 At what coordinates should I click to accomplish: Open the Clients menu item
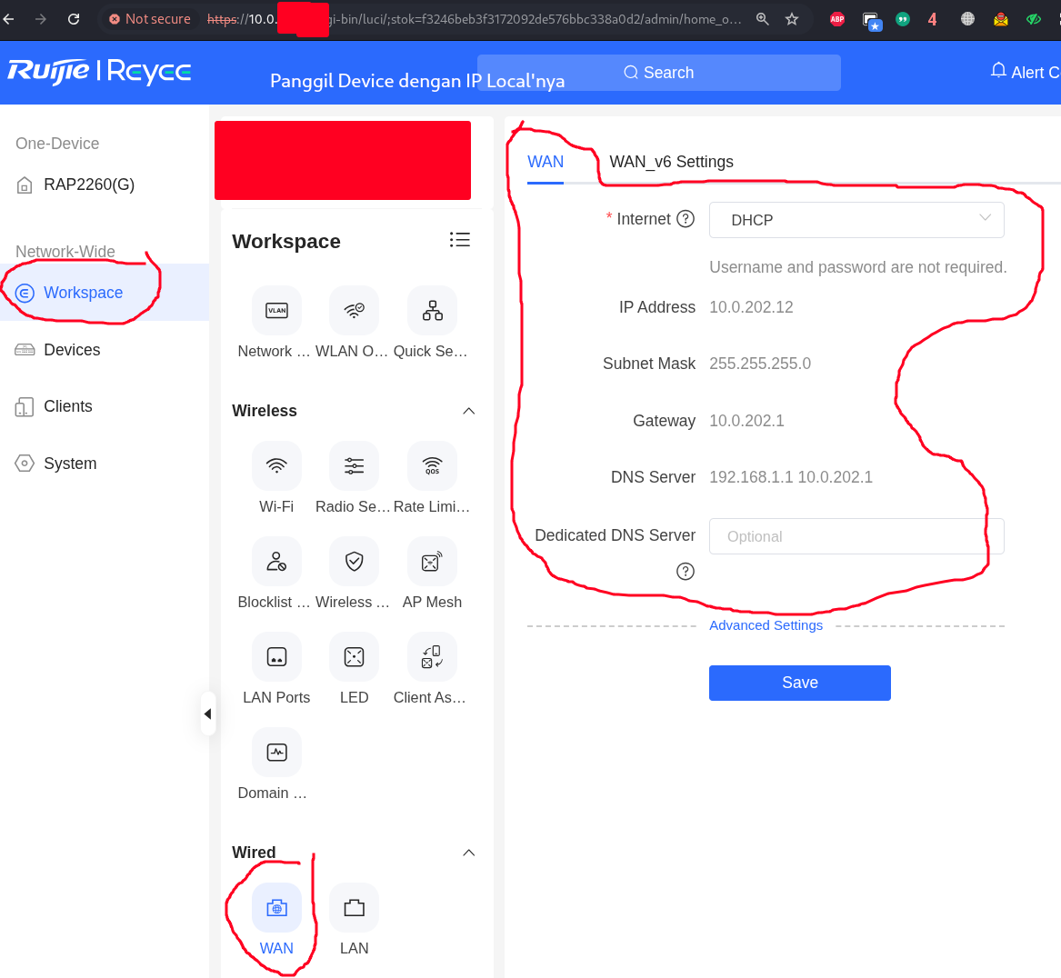point(68,406)
